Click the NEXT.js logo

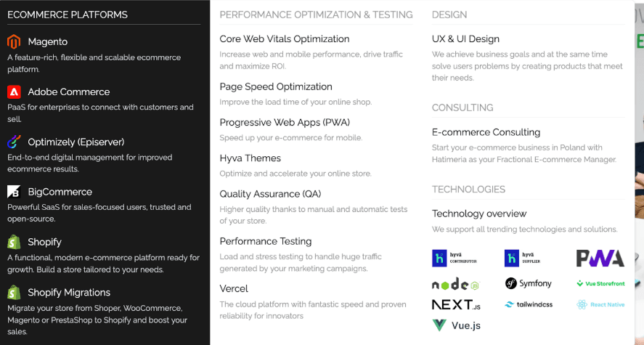455,305
